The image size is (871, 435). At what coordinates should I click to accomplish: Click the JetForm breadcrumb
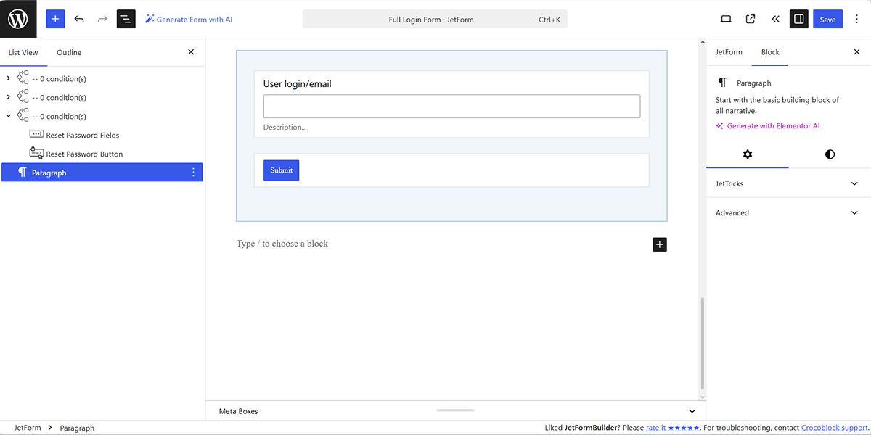tap(28, 428)
